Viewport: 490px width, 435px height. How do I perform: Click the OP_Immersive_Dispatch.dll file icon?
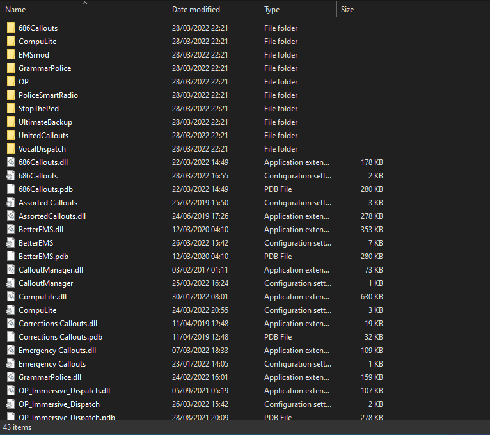click(11, 391)
